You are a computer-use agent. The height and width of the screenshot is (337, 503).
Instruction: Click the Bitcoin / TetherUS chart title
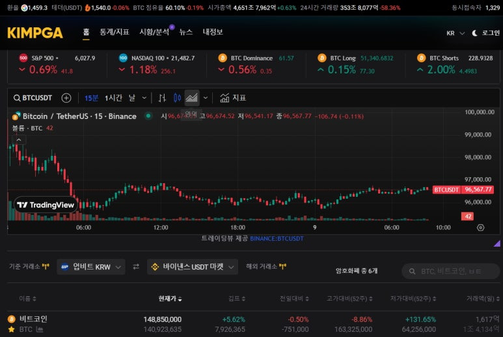pyautogui.click(x=79, y=116)
